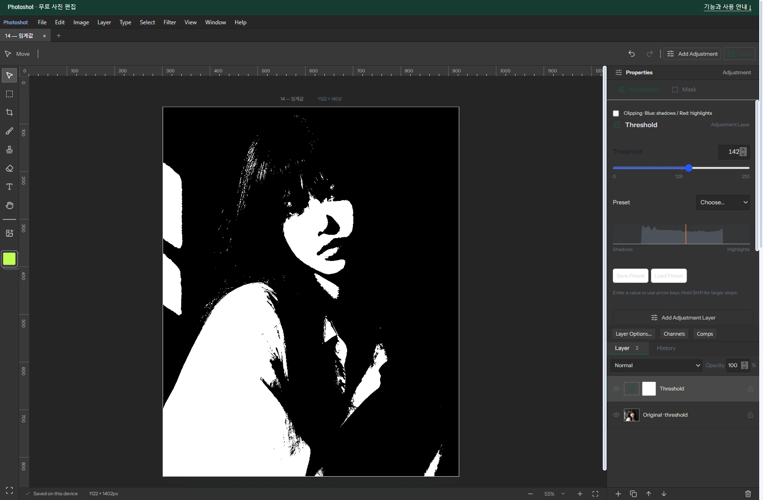Viewport: 763px width, 500px height.
Task: Click the Add Adjustment Layer button
Action: (x=683, y=318)
